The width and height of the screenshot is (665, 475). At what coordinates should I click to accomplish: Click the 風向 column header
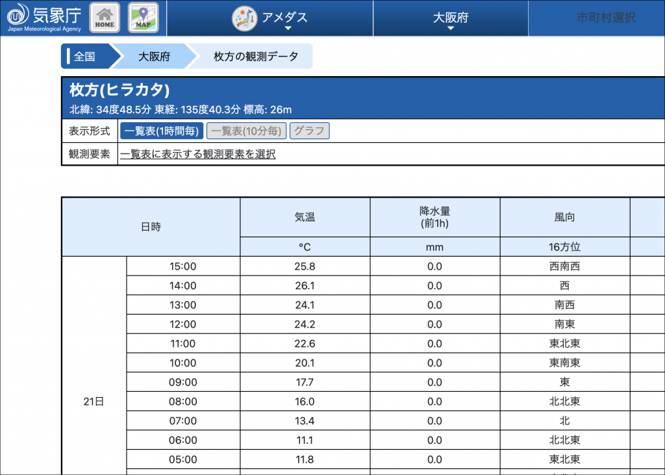564,218
